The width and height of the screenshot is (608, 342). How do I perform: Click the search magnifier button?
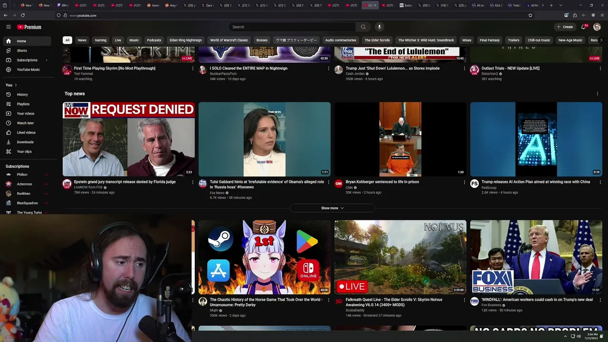363,27
